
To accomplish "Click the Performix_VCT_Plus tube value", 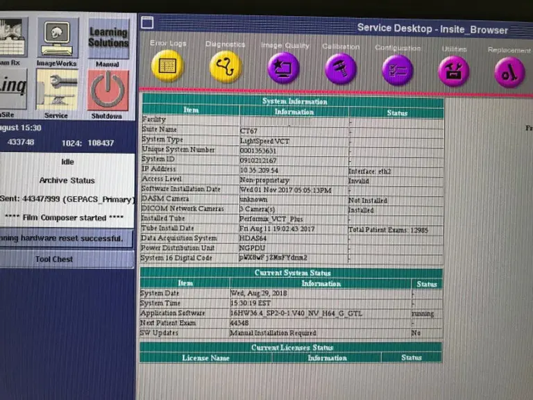I will (x=271, y=219).
